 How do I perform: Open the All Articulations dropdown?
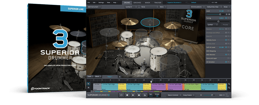(x=197, y=7)
